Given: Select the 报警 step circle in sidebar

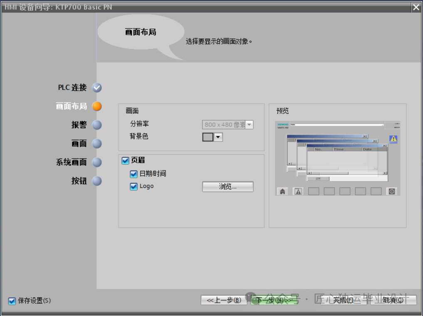Looking at the screenshot, I should tap(97, 125).
